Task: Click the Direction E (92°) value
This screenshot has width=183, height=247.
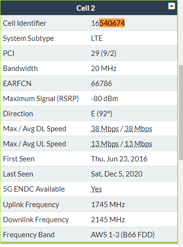Action: coord(102,114)
